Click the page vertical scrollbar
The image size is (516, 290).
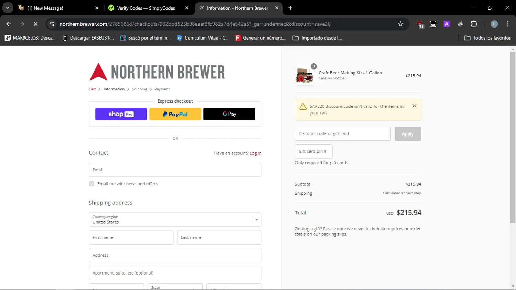(x=513, y=138)
